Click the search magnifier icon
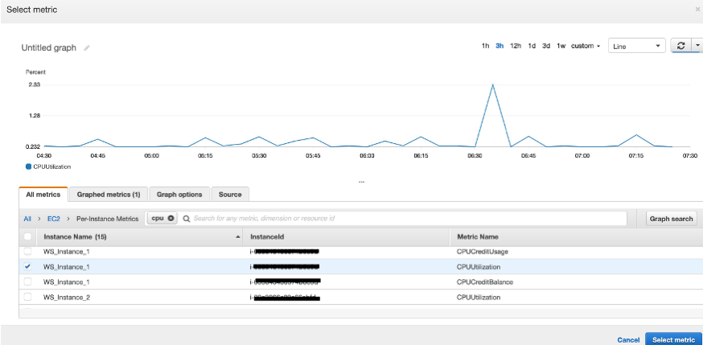This screenshot has width=703, height=345. point(187,219)
